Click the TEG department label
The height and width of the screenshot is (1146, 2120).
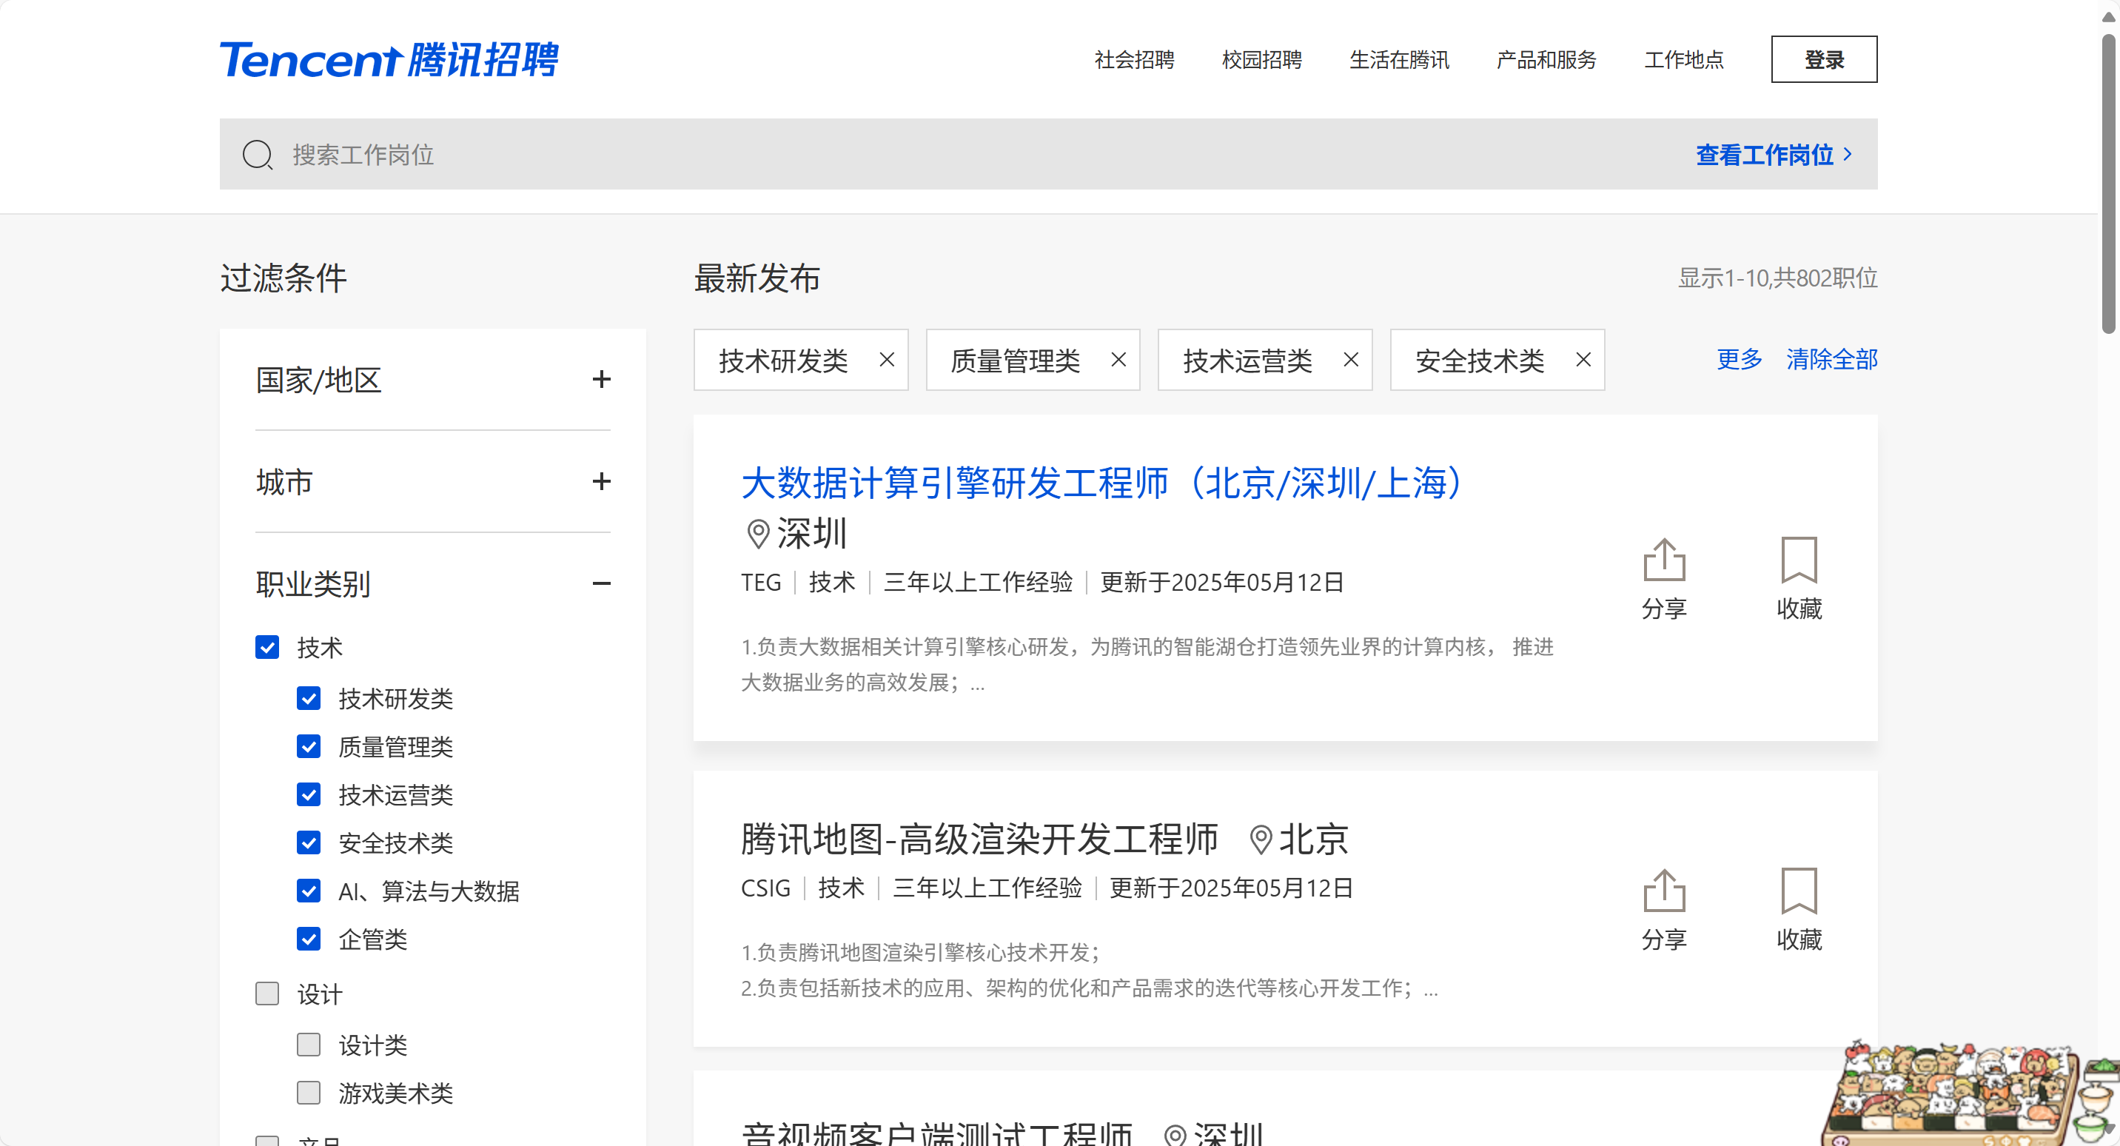(x=760, y=582)
